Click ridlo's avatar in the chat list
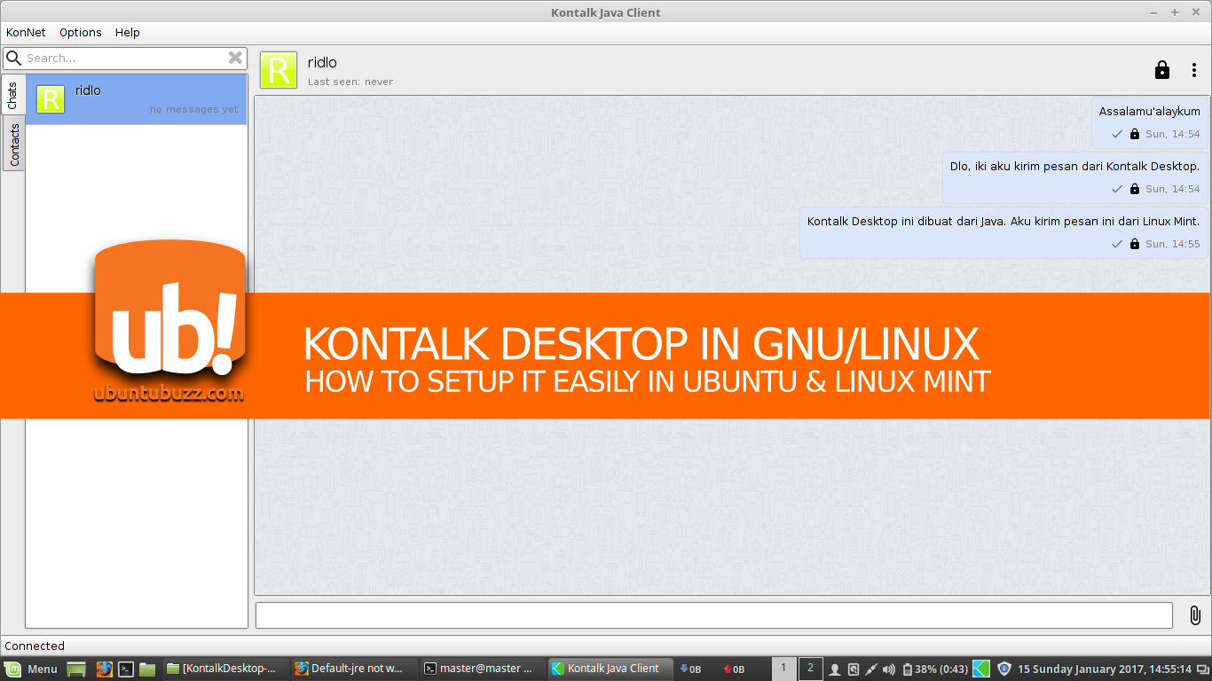1212x681 pixels. point(51,99)
